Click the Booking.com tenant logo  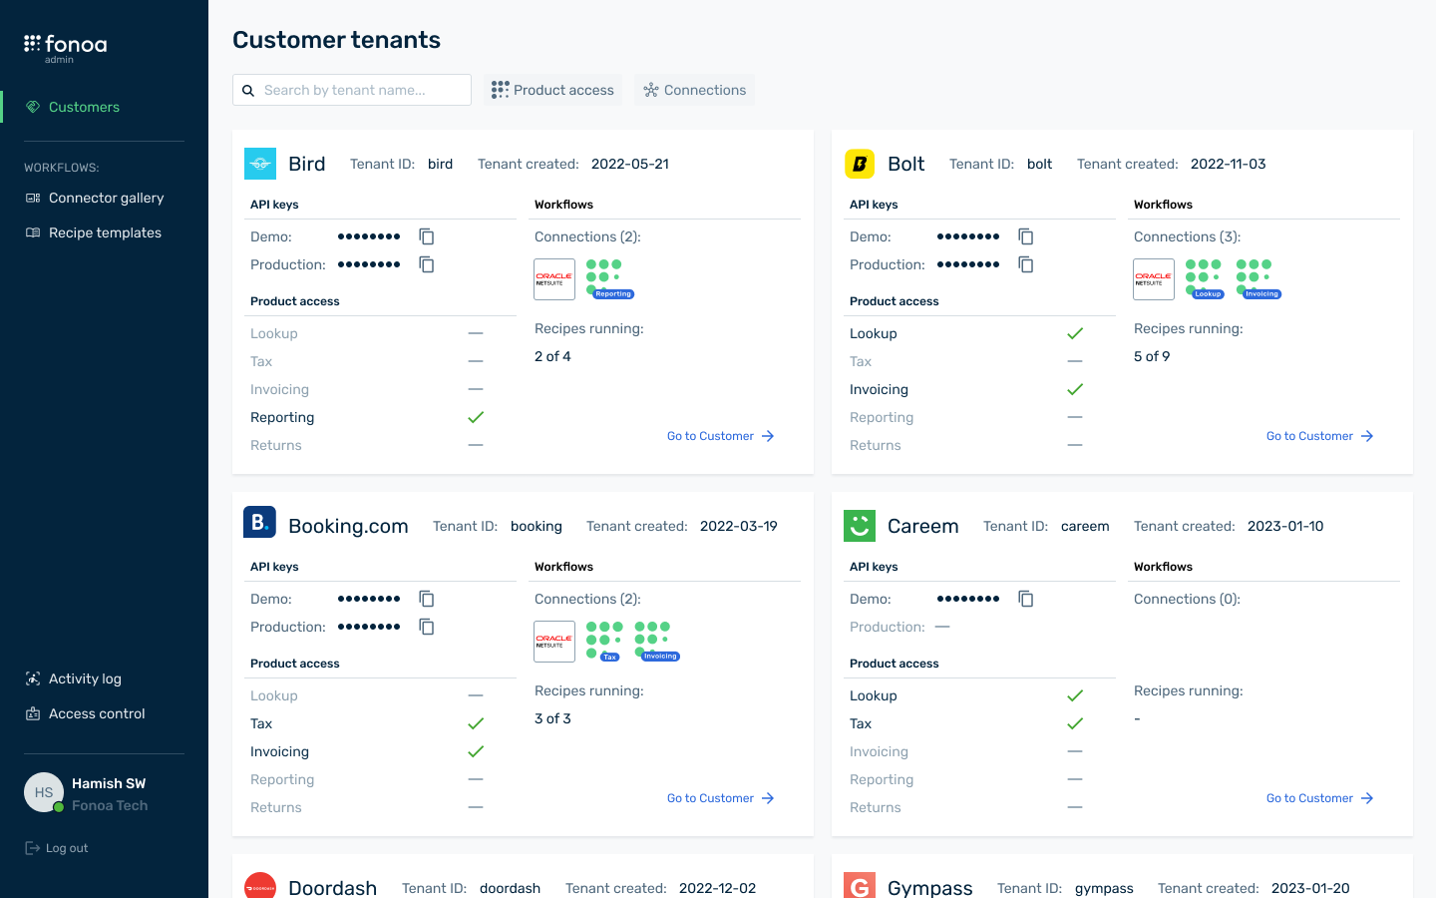coord(259,522)
